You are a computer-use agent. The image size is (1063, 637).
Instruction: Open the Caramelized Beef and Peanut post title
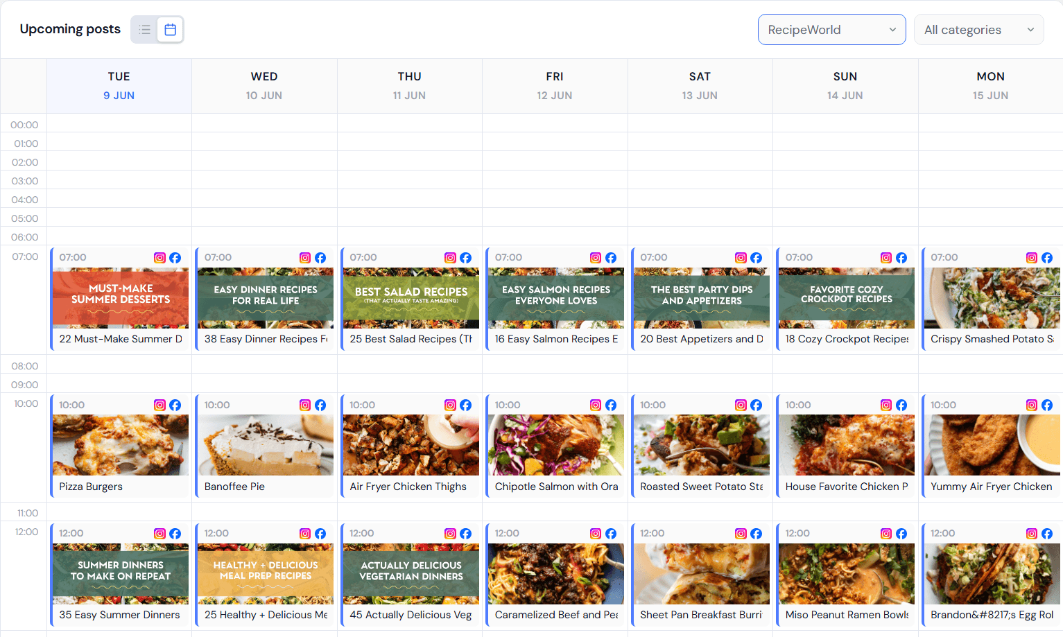click(x=556, y=615)
